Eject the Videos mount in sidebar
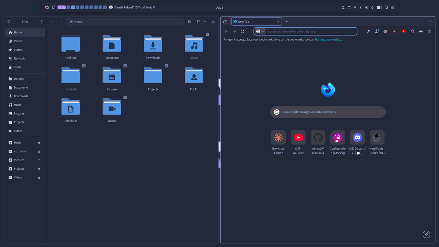 [x=39, y=177]
